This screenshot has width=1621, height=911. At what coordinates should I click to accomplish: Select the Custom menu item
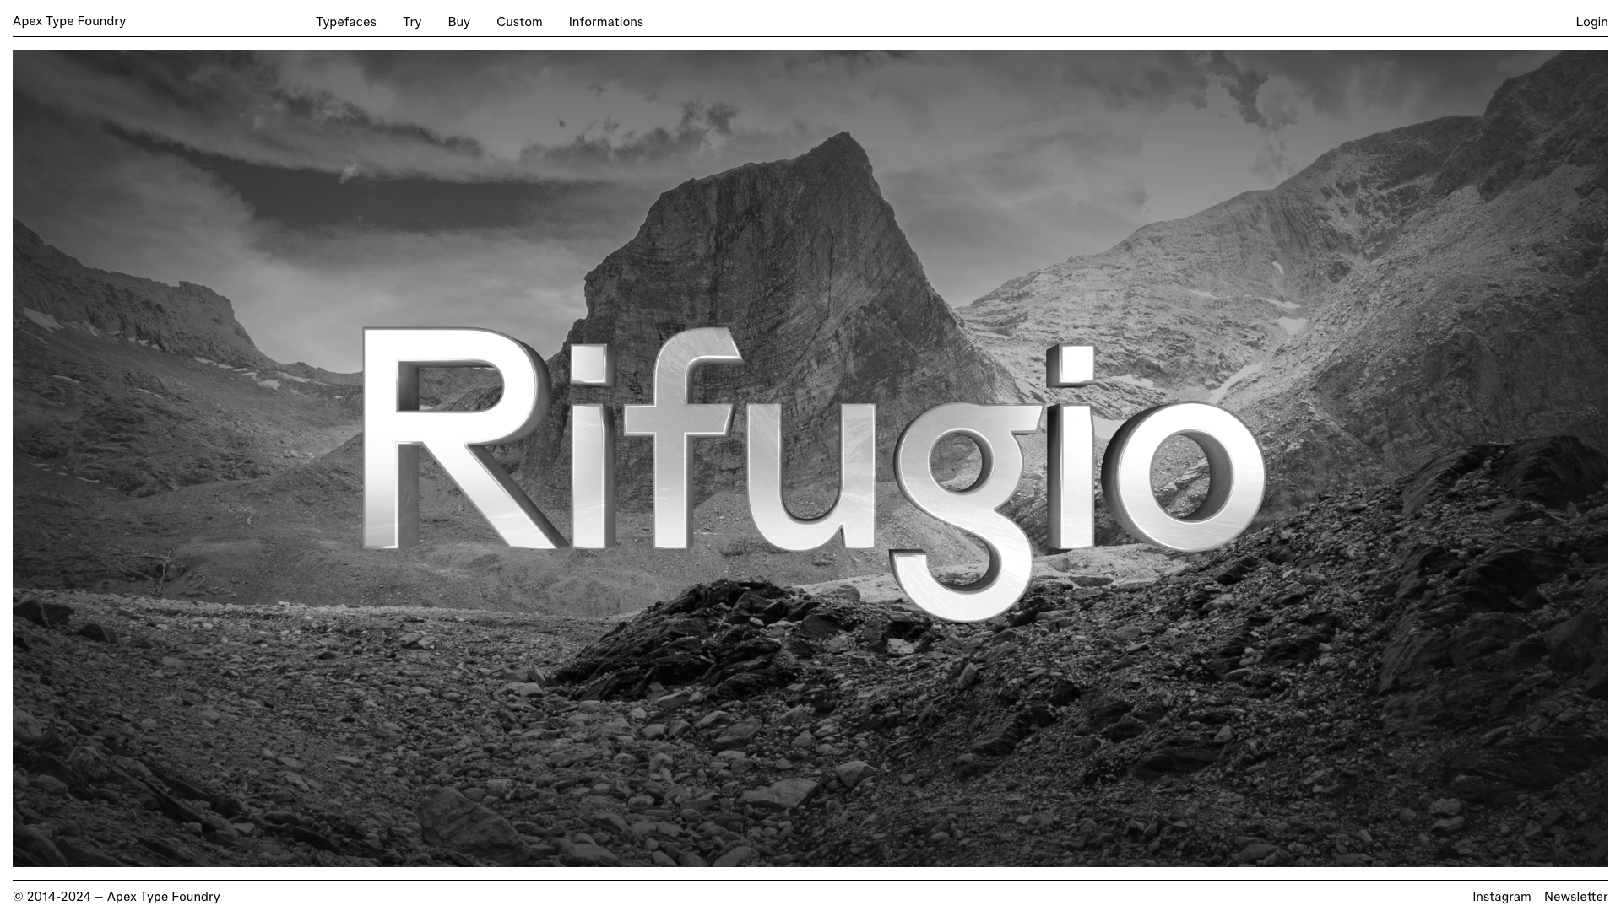click(x=519, y=22)
